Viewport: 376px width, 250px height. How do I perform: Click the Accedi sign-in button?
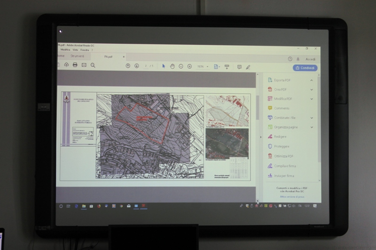pos(310,59)
